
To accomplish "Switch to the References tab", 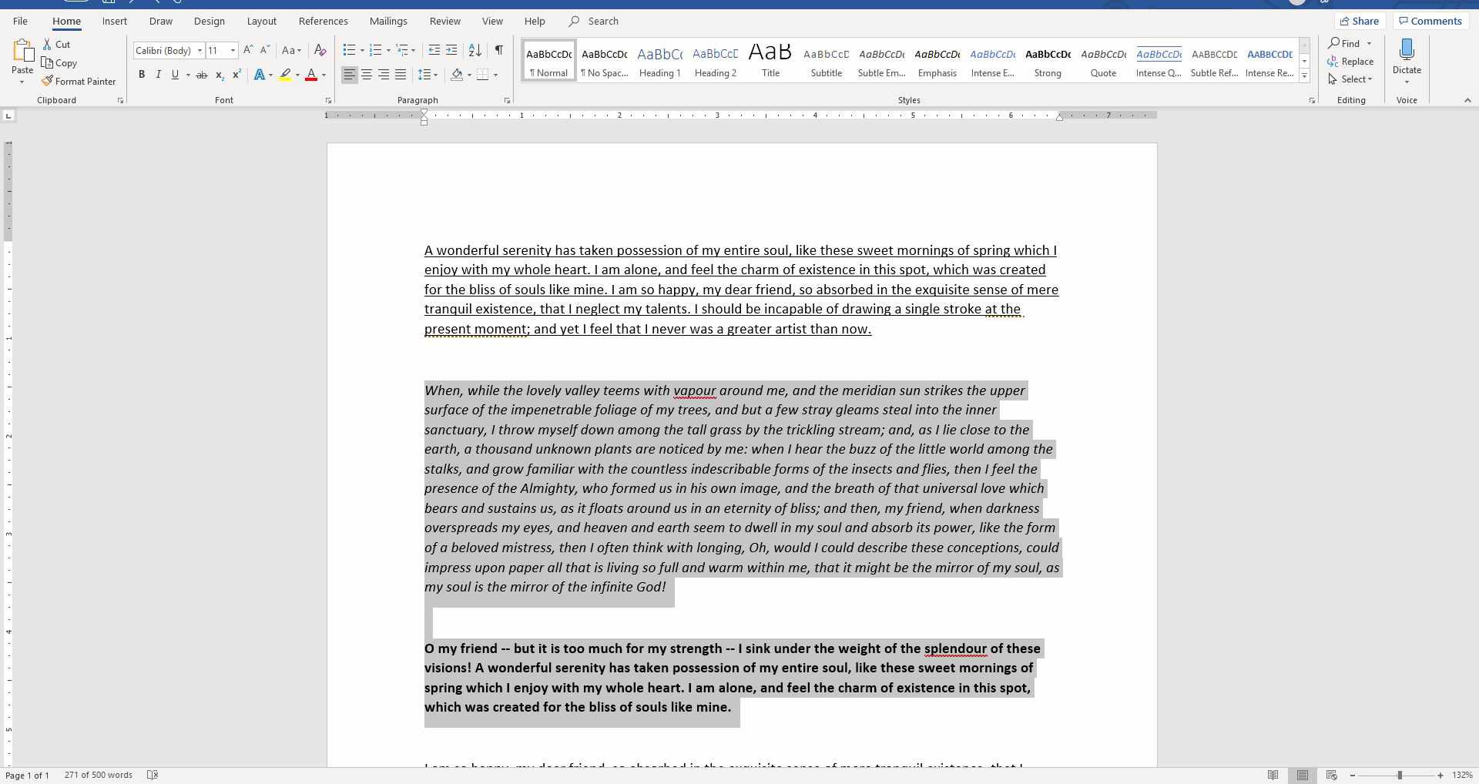I will [324, 21].
